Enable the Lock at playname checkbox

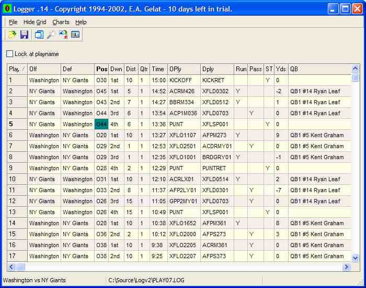tap(9, 54)
